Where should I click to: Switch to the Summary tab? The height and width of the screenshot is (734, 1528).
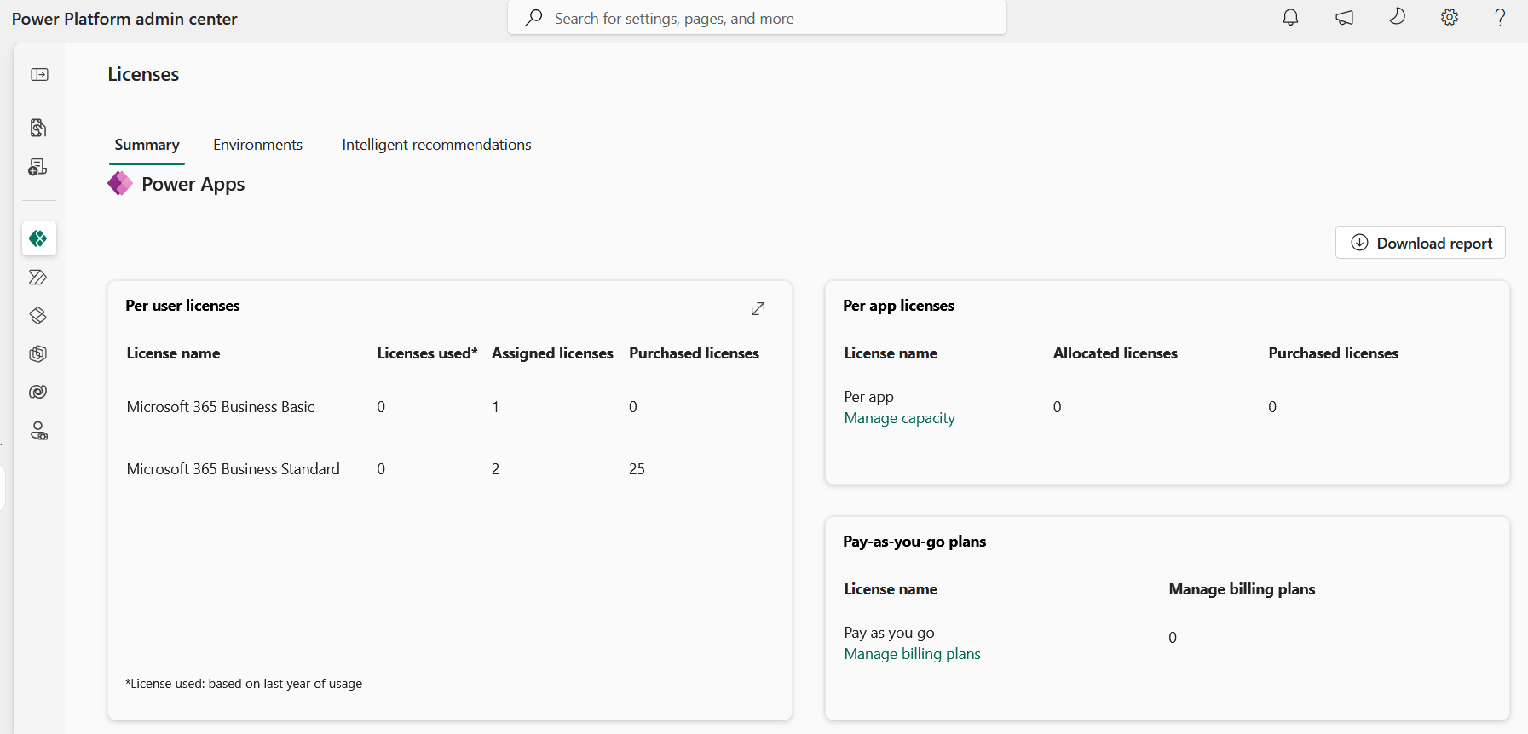point(147,145)
